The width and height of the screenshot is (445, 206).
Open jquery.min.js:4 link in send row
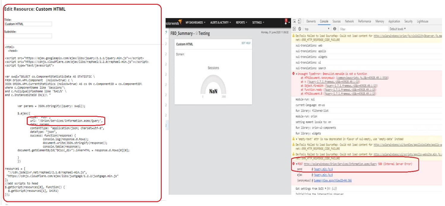[323, 169]
